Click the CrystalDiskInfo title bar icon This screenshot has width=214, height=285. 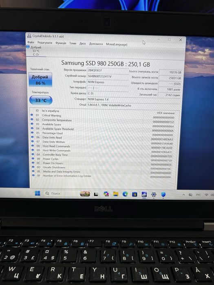[x=29, y=36]
